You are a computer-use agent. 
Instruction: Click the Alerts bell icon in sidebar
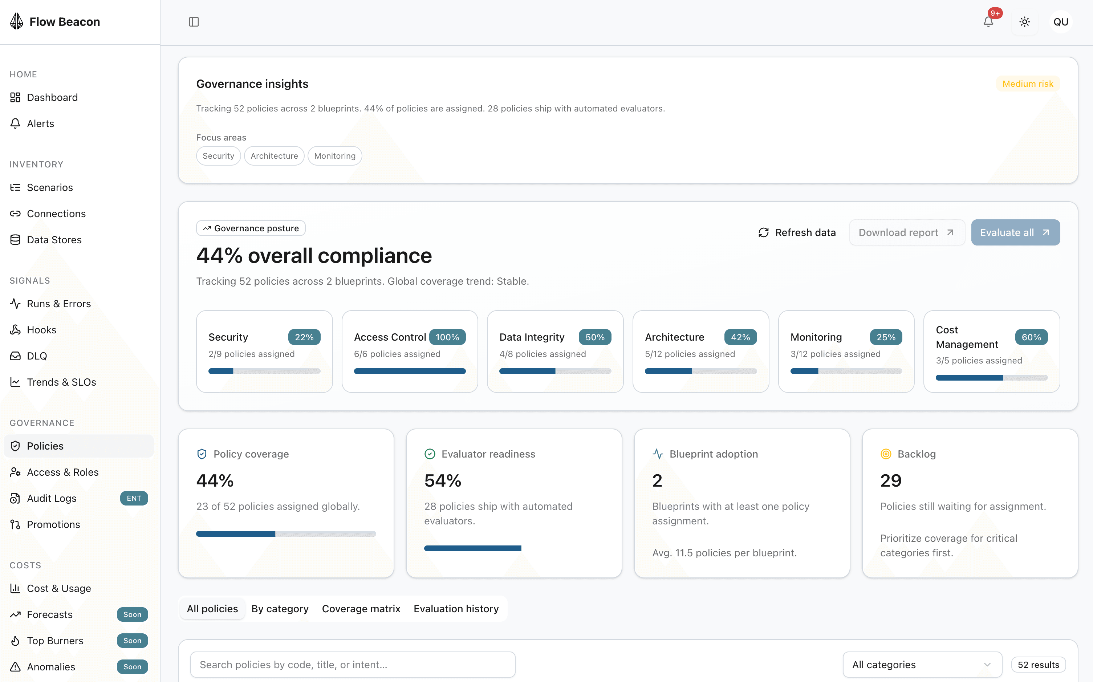point(15,123)
